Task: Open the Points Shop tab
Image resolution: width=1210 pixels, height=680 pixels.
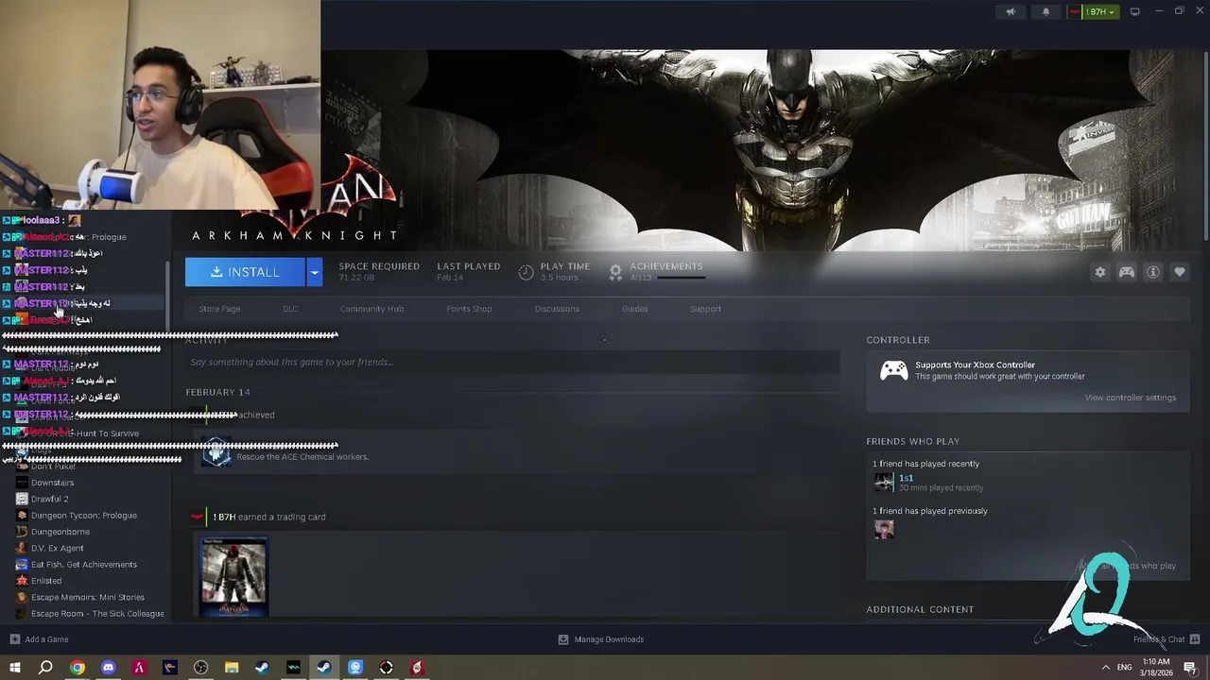Action: tap(469, 309)
